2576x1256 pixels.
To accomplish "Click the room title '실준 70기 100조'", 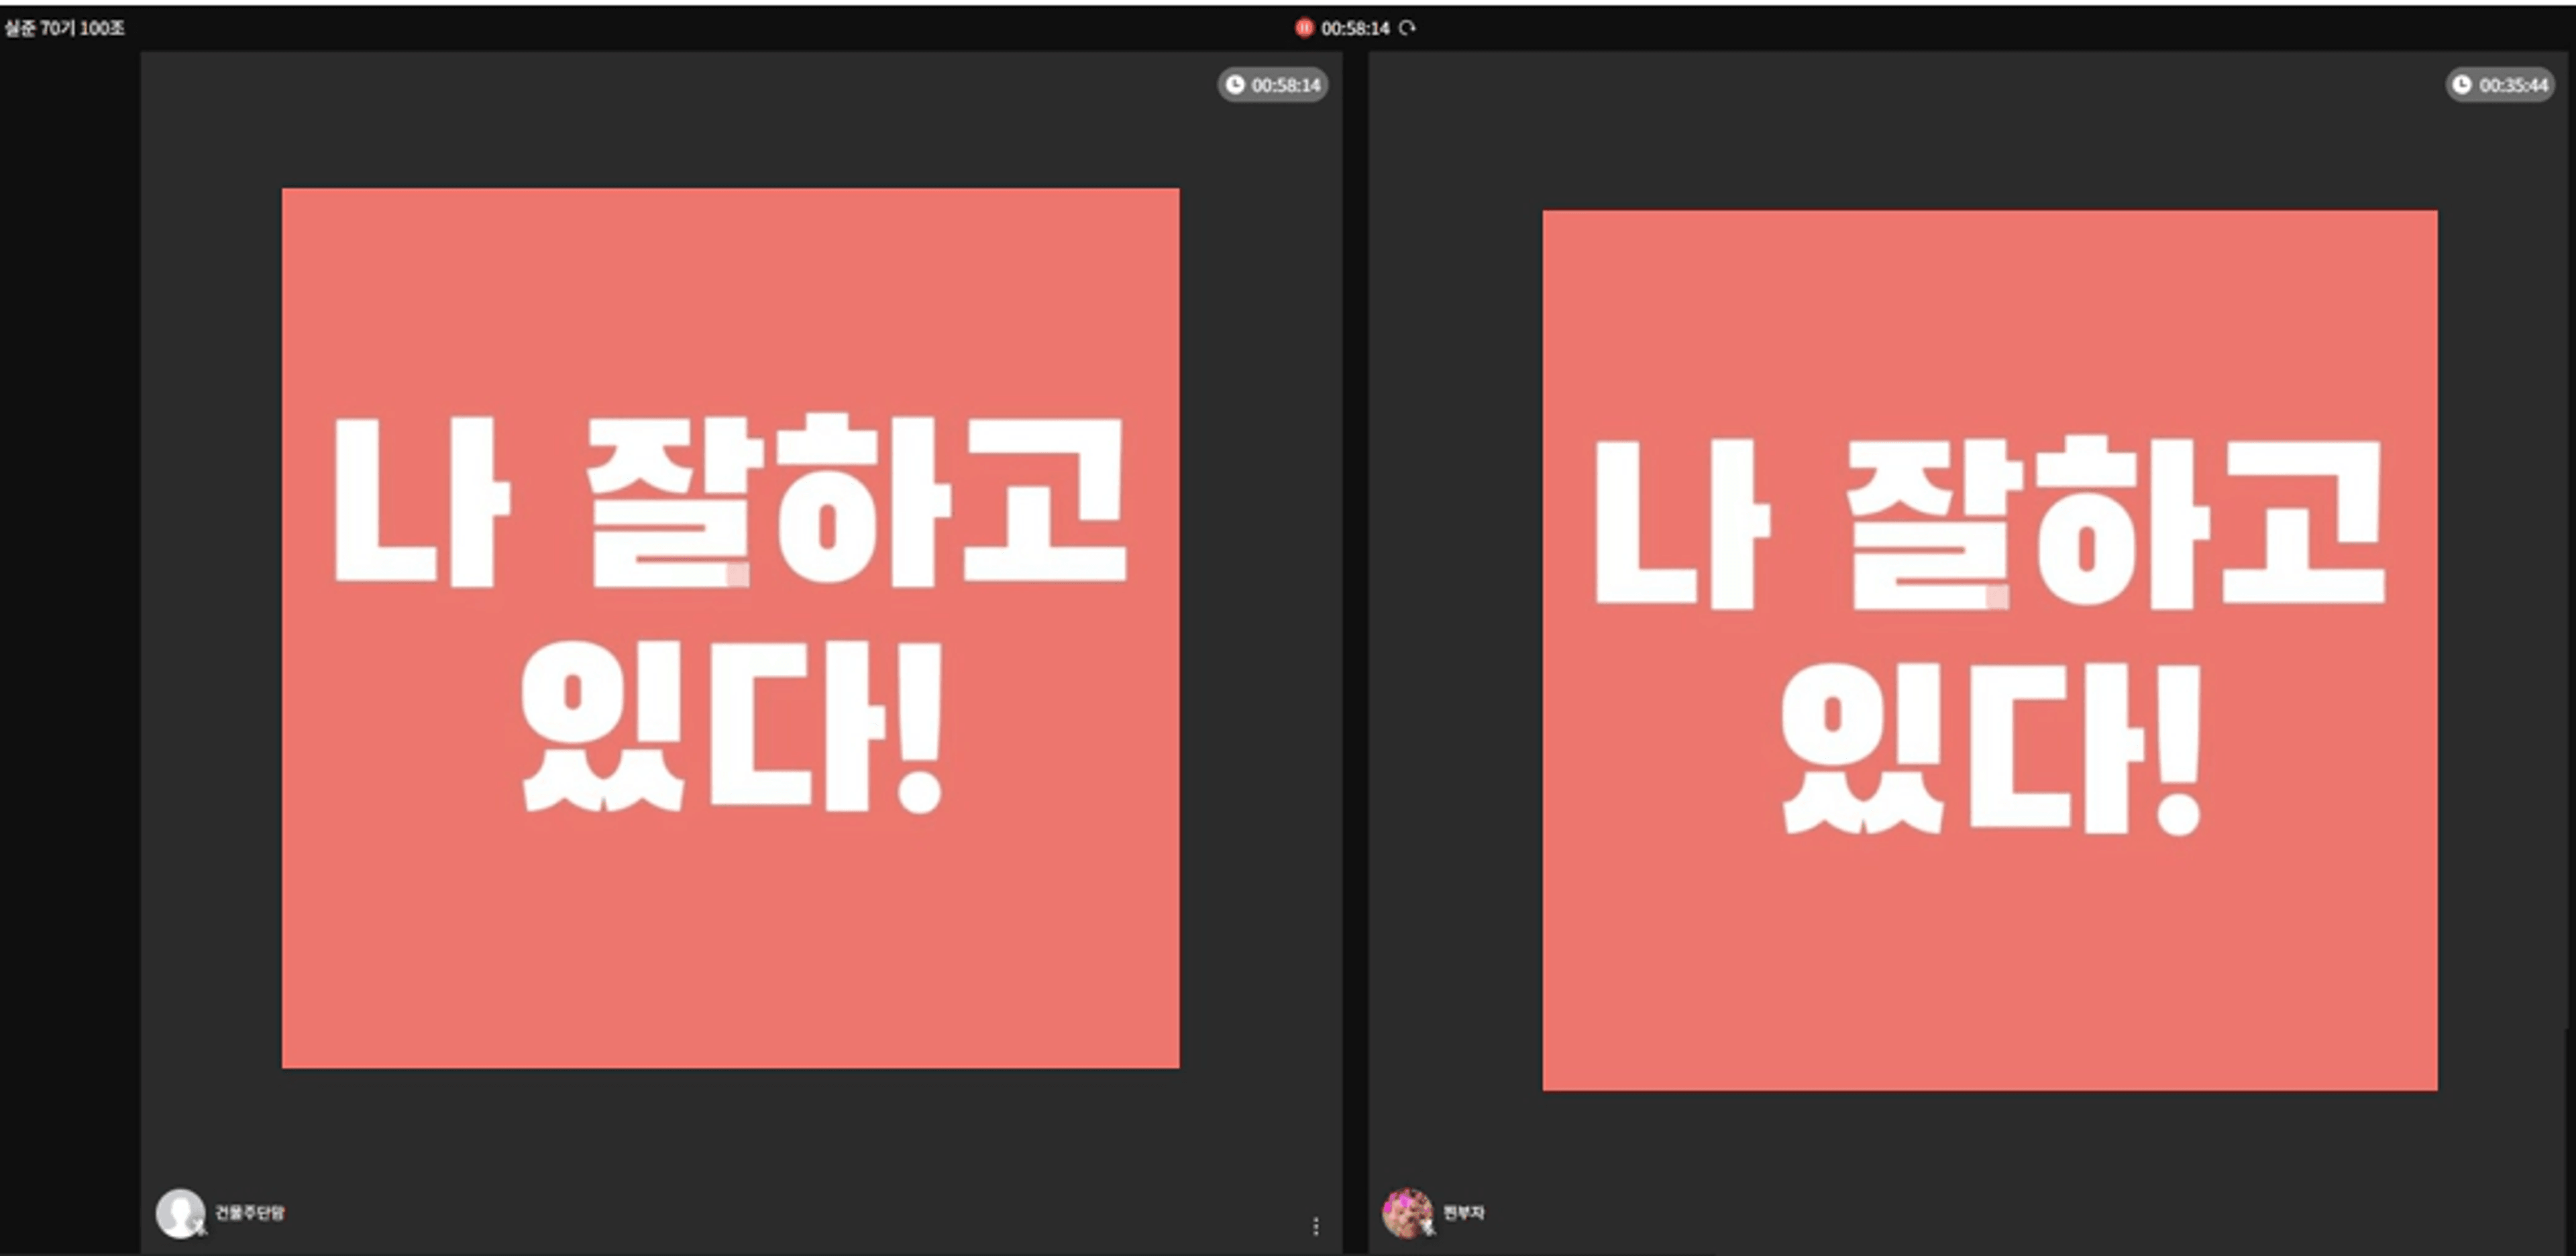I will tap(65, 28).
